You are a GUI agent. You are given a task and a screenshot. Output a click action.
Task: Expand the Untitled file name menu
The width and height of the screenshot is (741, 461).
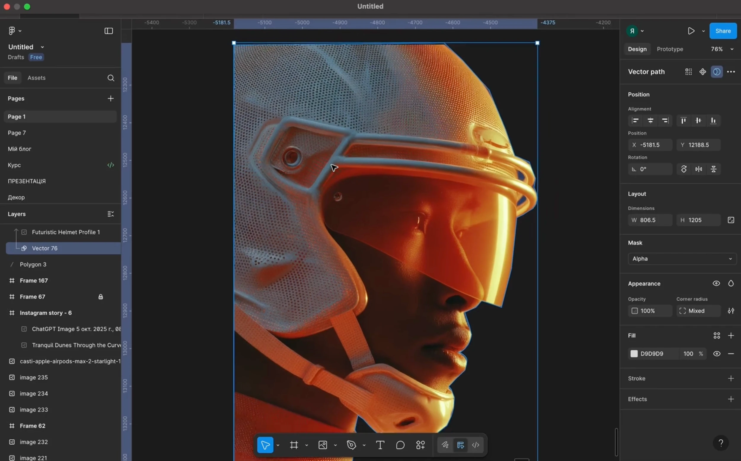pyautogui.click(x=42, y=47)
